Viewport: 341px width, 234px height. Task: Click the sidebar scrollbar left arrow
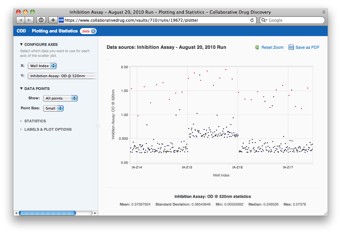(16, 213)
